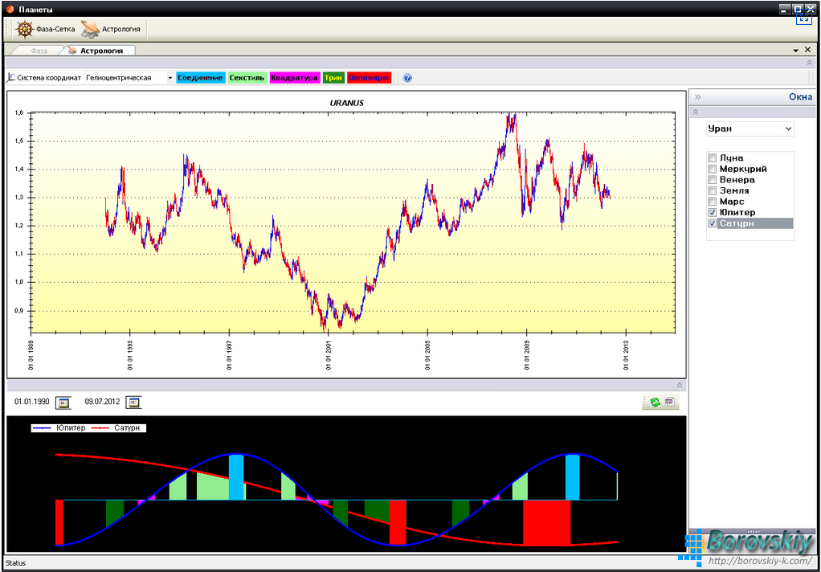Open calendar picker for end date 09.07.2012
The width and height of the screenshot is (821, 572).
(x=134, y=402)
